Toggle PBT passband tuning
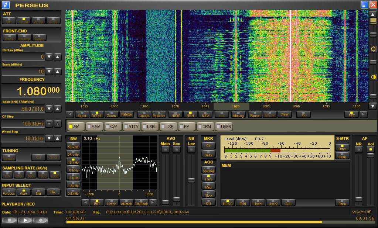Screen dimensions: 378x228 pyautogui.click(x=97, y=203)
